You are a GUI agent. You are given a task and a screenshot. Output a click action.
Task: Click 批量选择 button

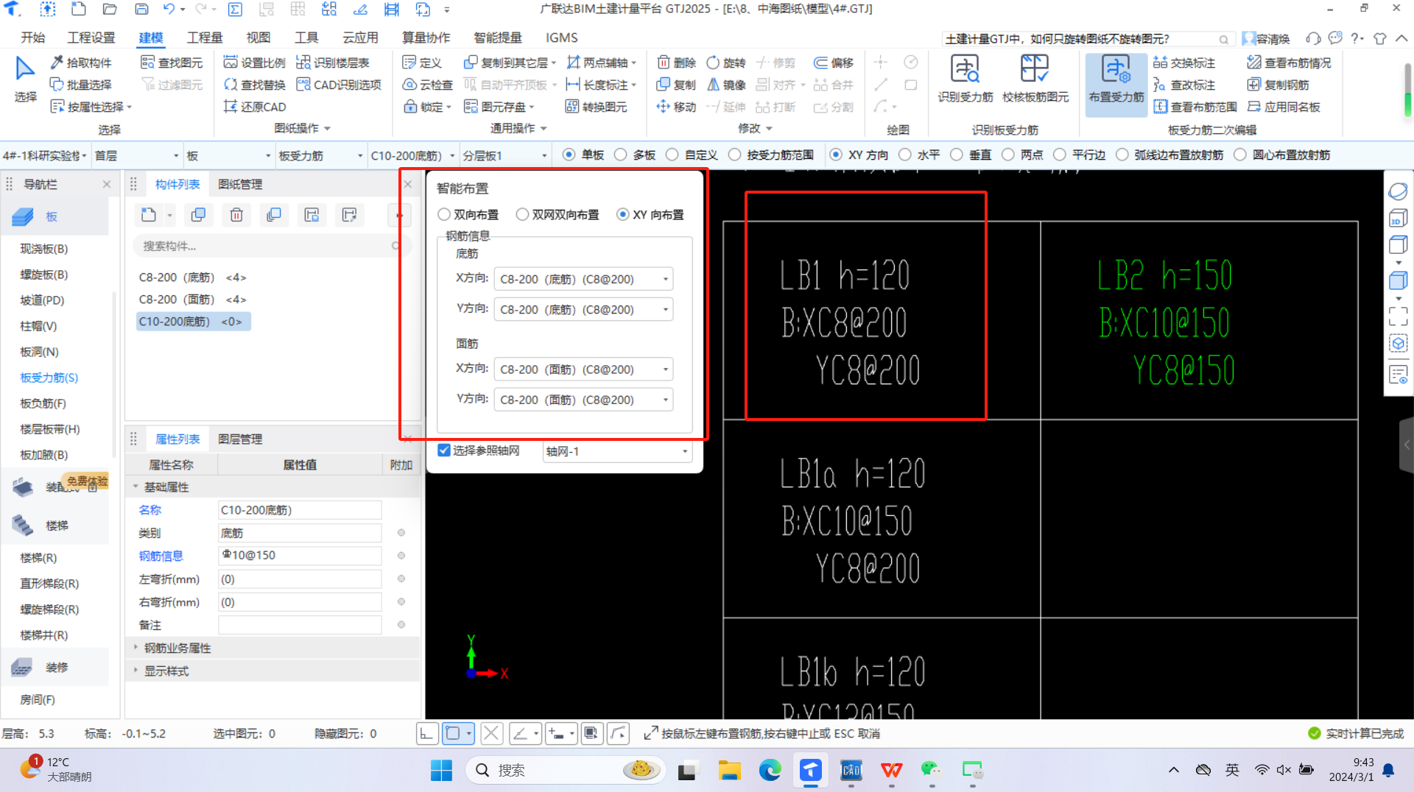(x=81, y=85)
